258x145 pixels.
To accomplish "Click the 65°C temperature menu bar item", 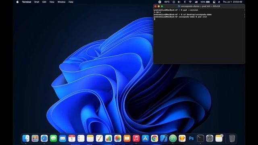I will 167,2.
